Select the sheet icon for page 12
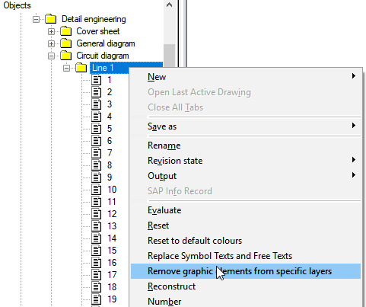 tap(96, 214)
